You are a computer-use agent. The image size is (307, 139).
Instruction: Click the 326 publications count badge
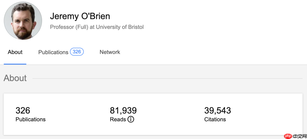click(x=77, y=52)
